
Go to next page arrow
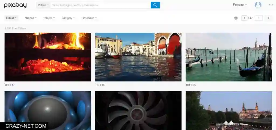(269, 18)
